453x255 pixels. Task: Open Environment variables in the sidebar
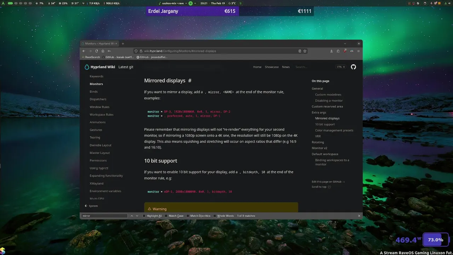[x=105, y=191]
